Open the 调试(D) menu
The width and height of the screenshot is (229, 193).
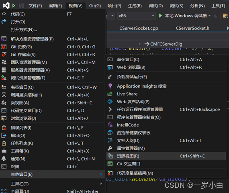156,6
